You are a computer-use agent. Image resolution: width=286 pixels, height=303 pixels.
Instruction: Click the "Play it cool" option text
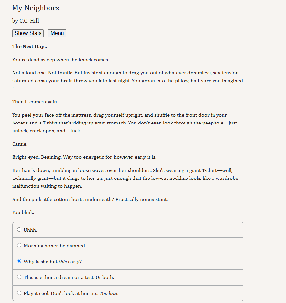71,293
